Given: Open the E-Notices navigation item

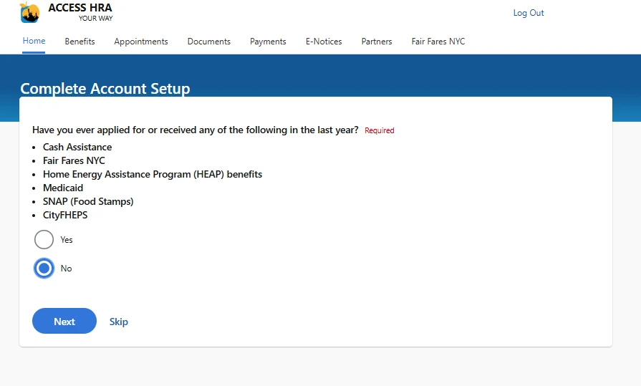Looking at the screenshot, I should (324, 42).
